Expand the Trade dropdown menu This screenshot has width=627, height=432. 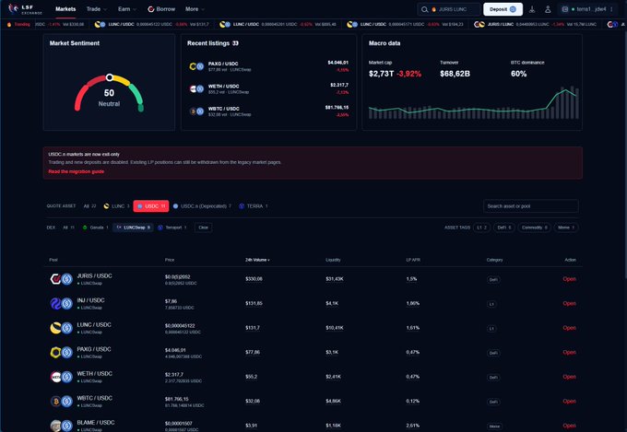(97, 9)
